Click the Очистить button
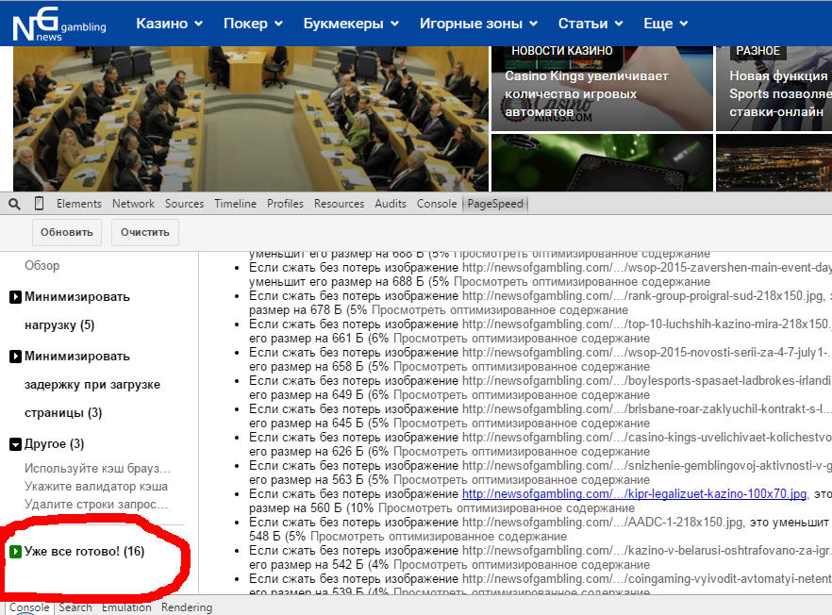The height and width of the screenshot is (615, 832). (x=144, y=232)
